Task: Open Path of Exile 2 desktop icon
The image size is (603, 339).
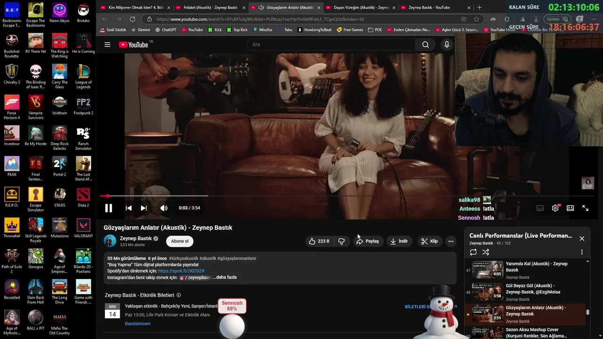Action: pyautogui.click(x=12, y=261)
